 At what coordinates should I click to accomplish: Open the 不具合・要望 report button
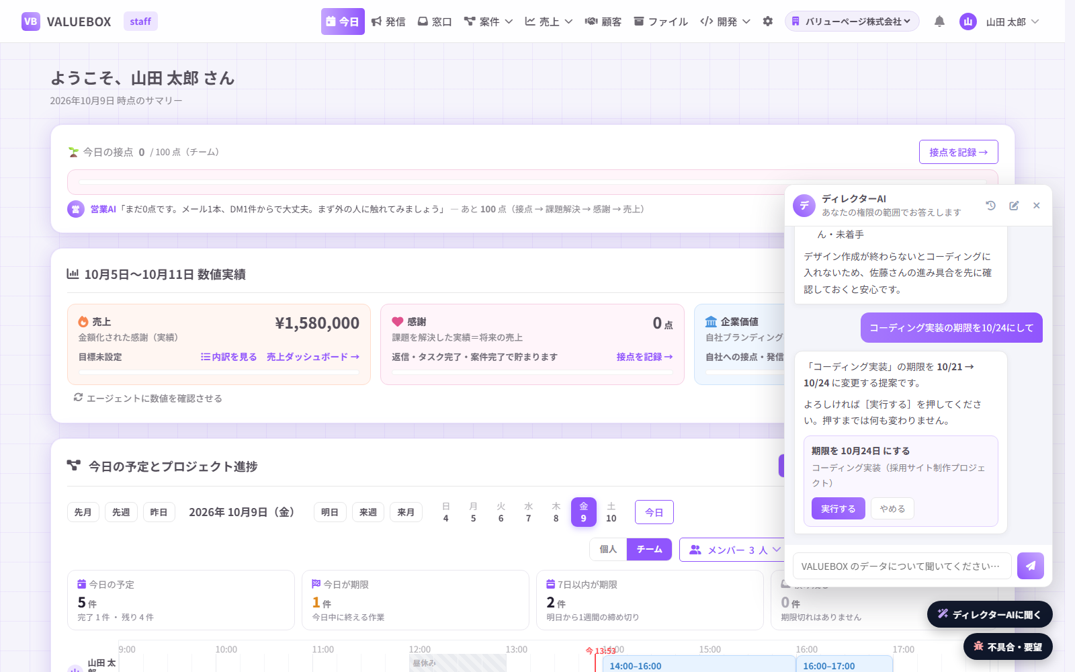[x=1008, y=646]
